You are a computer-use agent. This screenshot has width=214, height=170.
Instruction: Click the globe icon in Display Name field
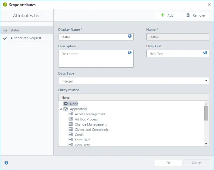coord(130,36)
